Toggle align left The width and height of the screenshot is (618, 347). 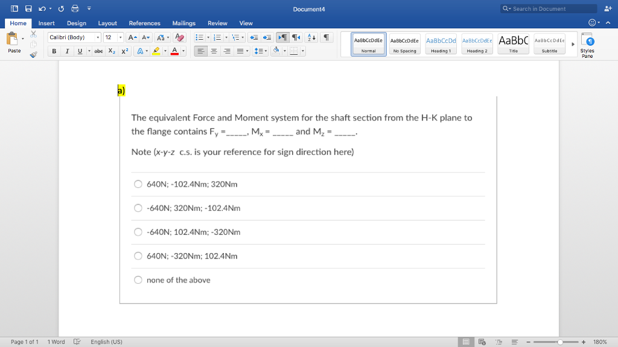click(x=200, y=51)
